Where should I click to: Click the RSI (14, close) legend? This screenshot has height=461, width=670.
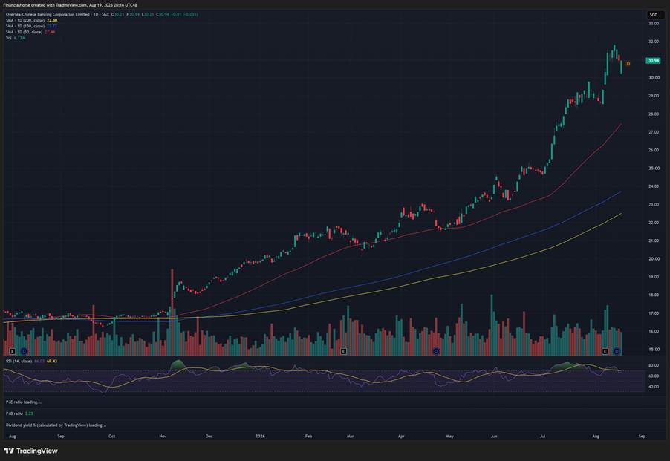click(x=19, y=361)
